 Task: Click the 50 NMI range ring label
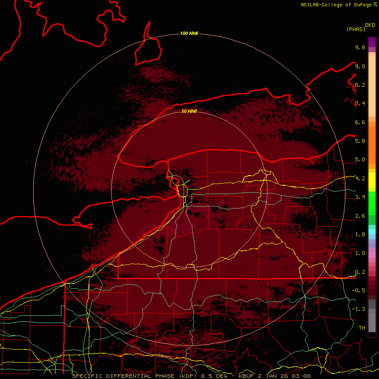[x=189, y=111]
